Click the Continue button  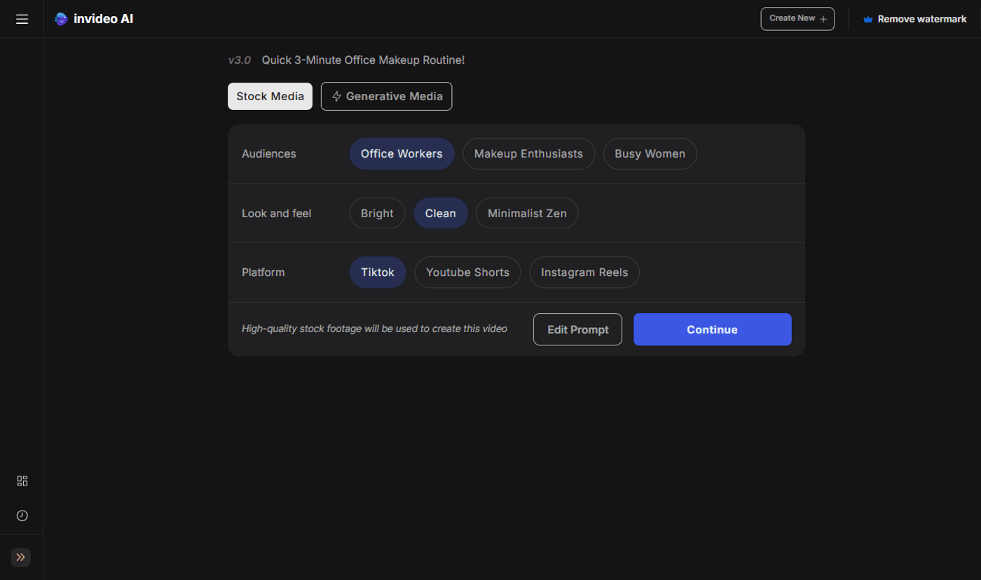[x=712, y=329]
